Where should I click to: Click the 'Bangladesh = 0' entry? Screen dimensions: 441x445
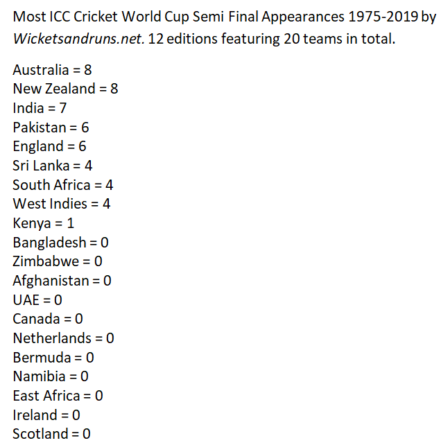(x=60, y=243)
